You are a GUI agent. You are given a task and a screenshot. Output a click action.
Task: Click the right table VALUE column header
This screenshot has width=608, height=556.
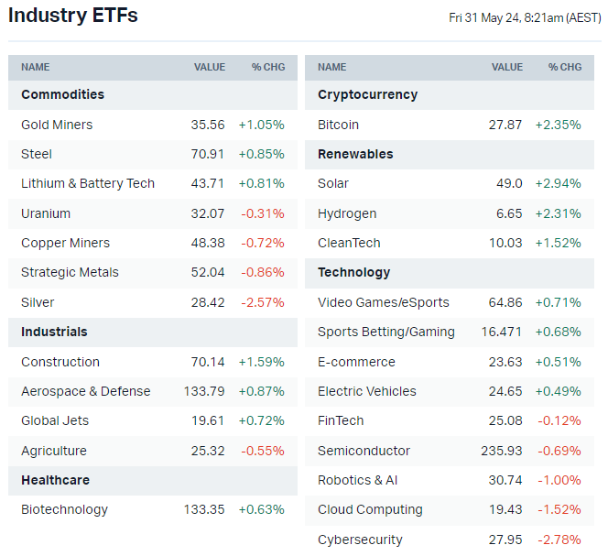pyautogui.click(x=506, y=67)
